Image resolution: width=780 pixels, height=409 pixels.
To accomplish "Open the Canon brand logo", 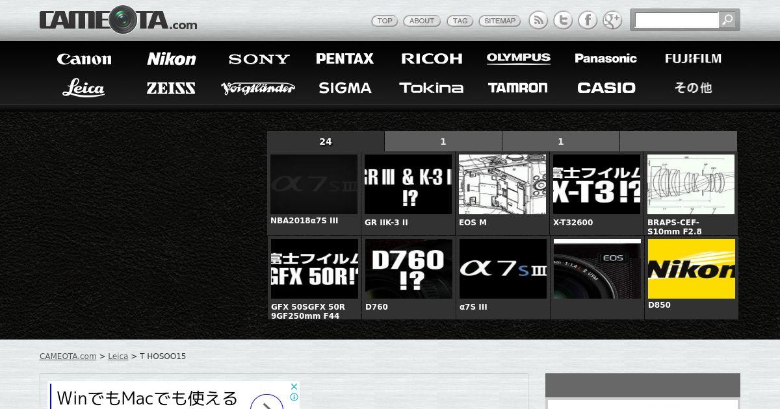I will click(x=84, y=59).
